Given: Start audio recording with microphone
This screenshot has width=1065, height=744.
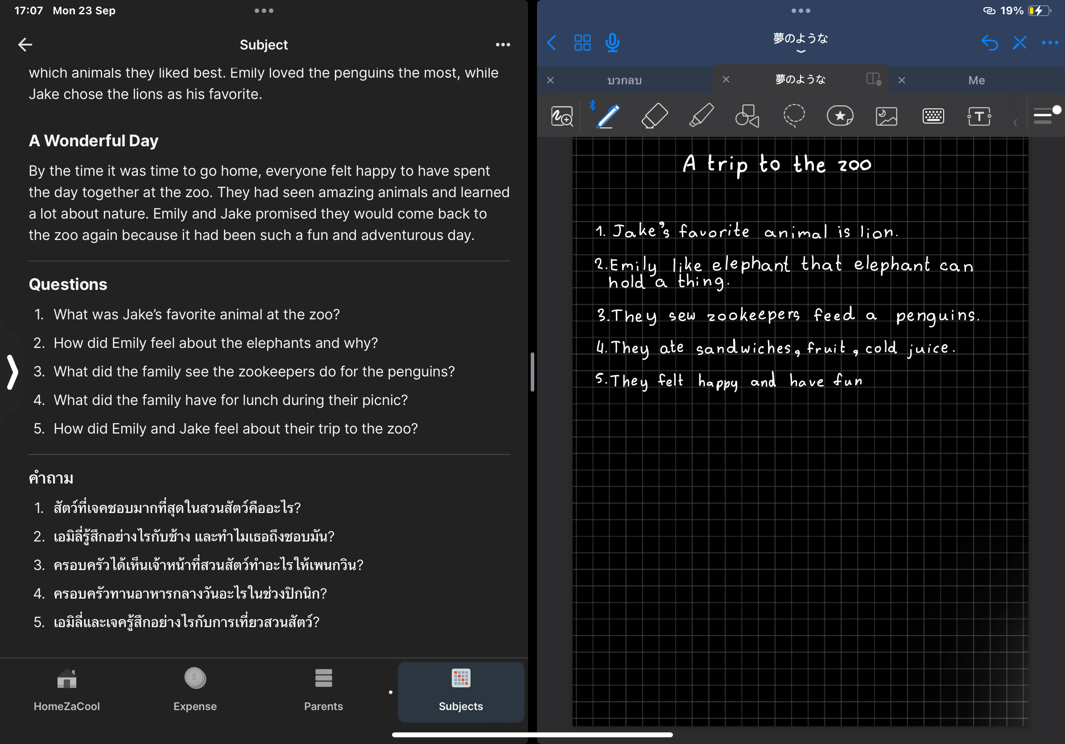Looking at the screenshot, I should [x=612, y=43].
